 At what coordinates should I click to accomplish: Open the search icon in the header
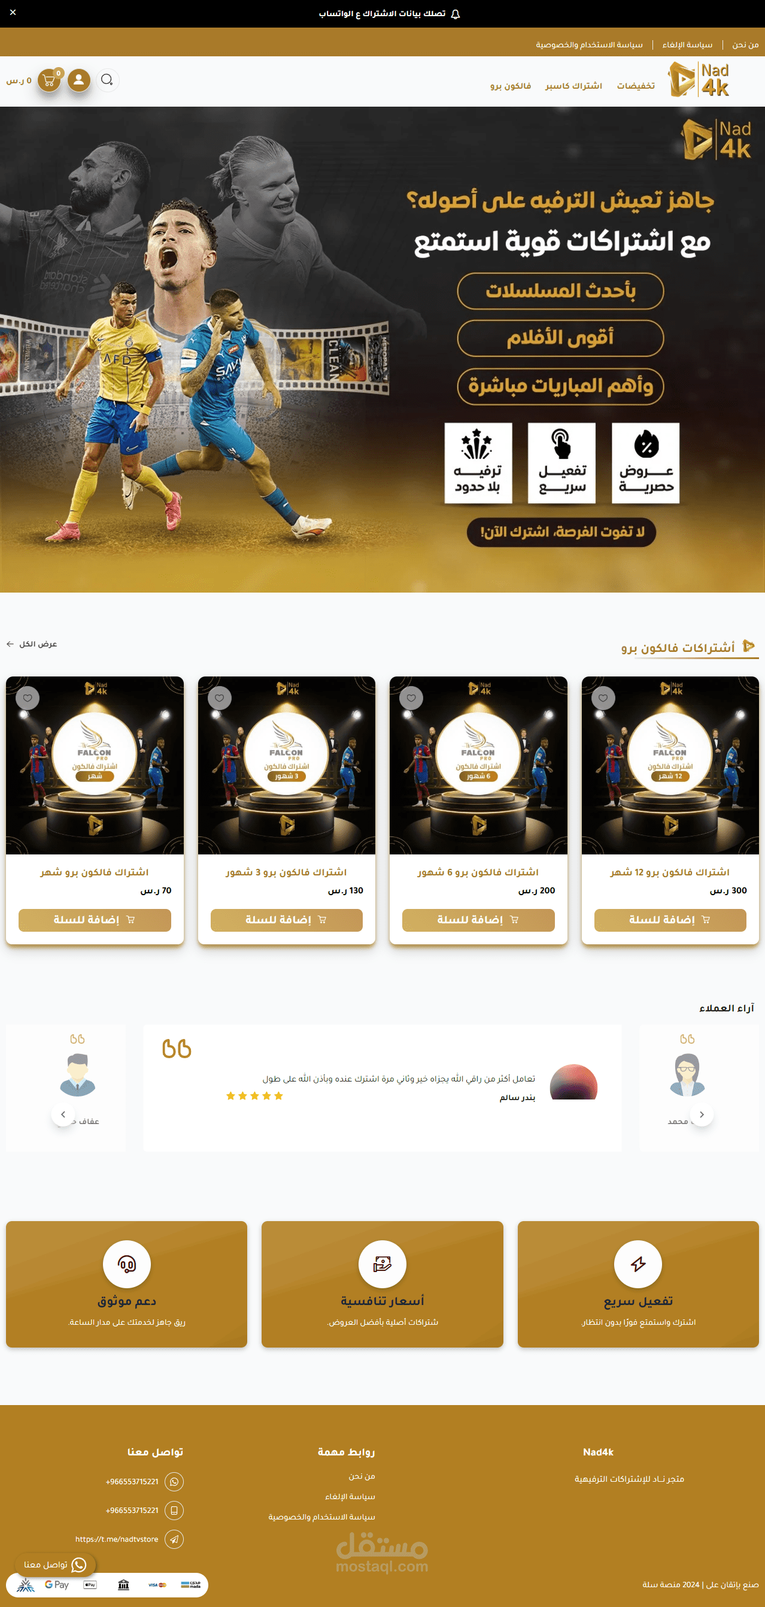107,80
